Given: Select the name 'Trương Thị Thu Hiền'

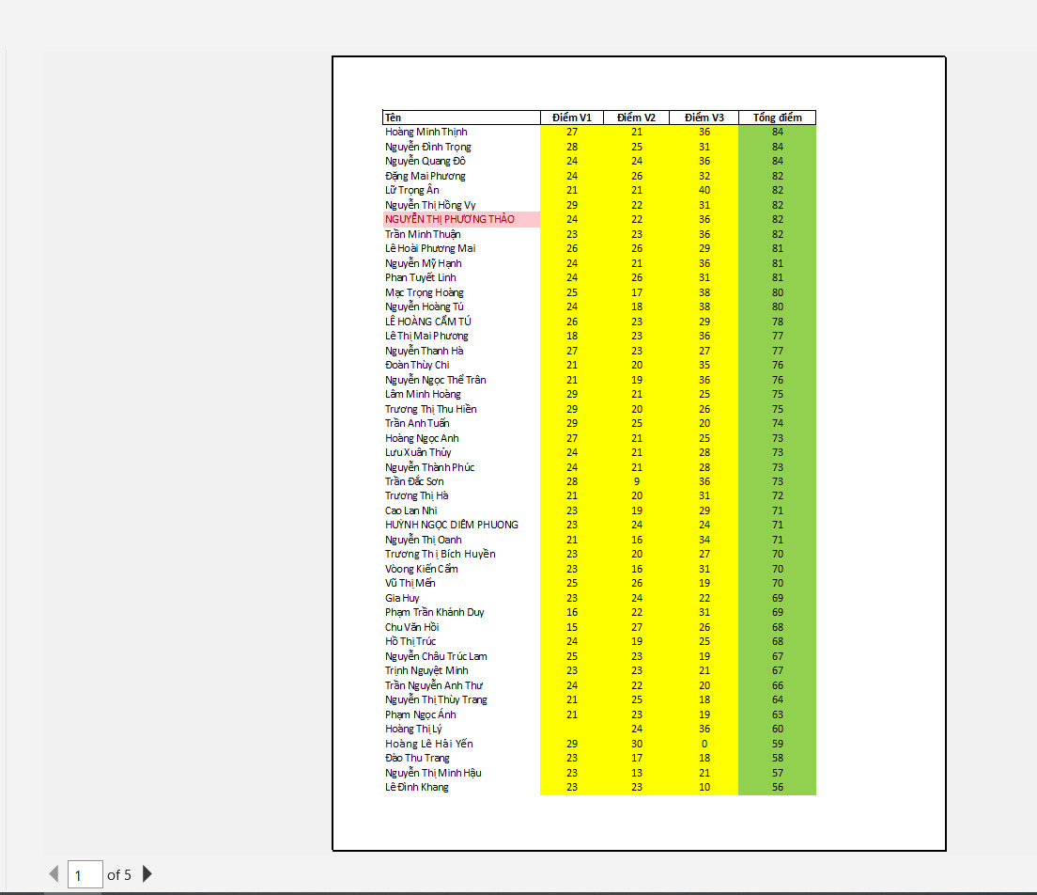Looking at the screenshot, I should pos(430,408).
